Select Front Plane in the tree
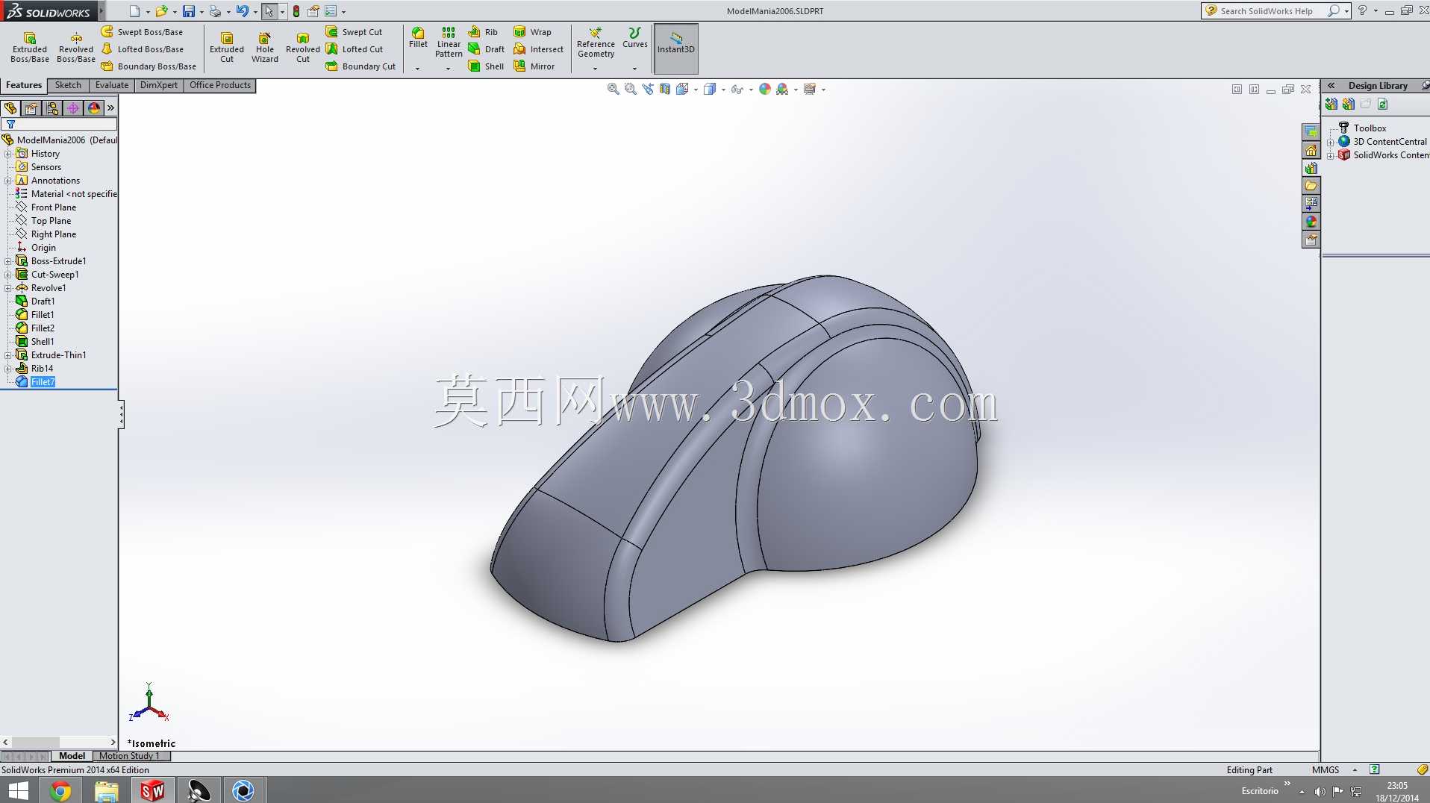 click(x=53, y=207)
